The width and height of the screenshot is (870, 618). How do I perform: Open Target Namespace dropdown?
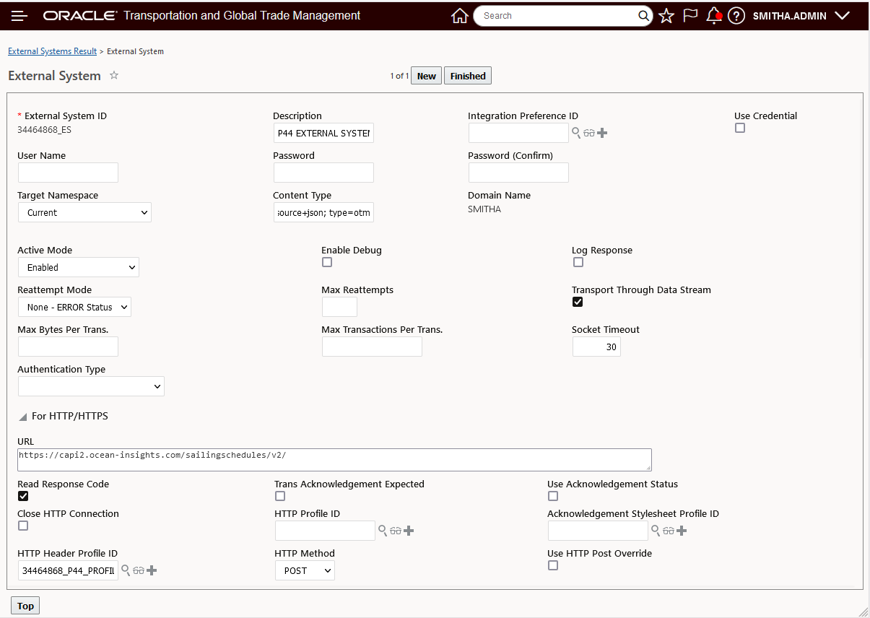pos(84,212)
